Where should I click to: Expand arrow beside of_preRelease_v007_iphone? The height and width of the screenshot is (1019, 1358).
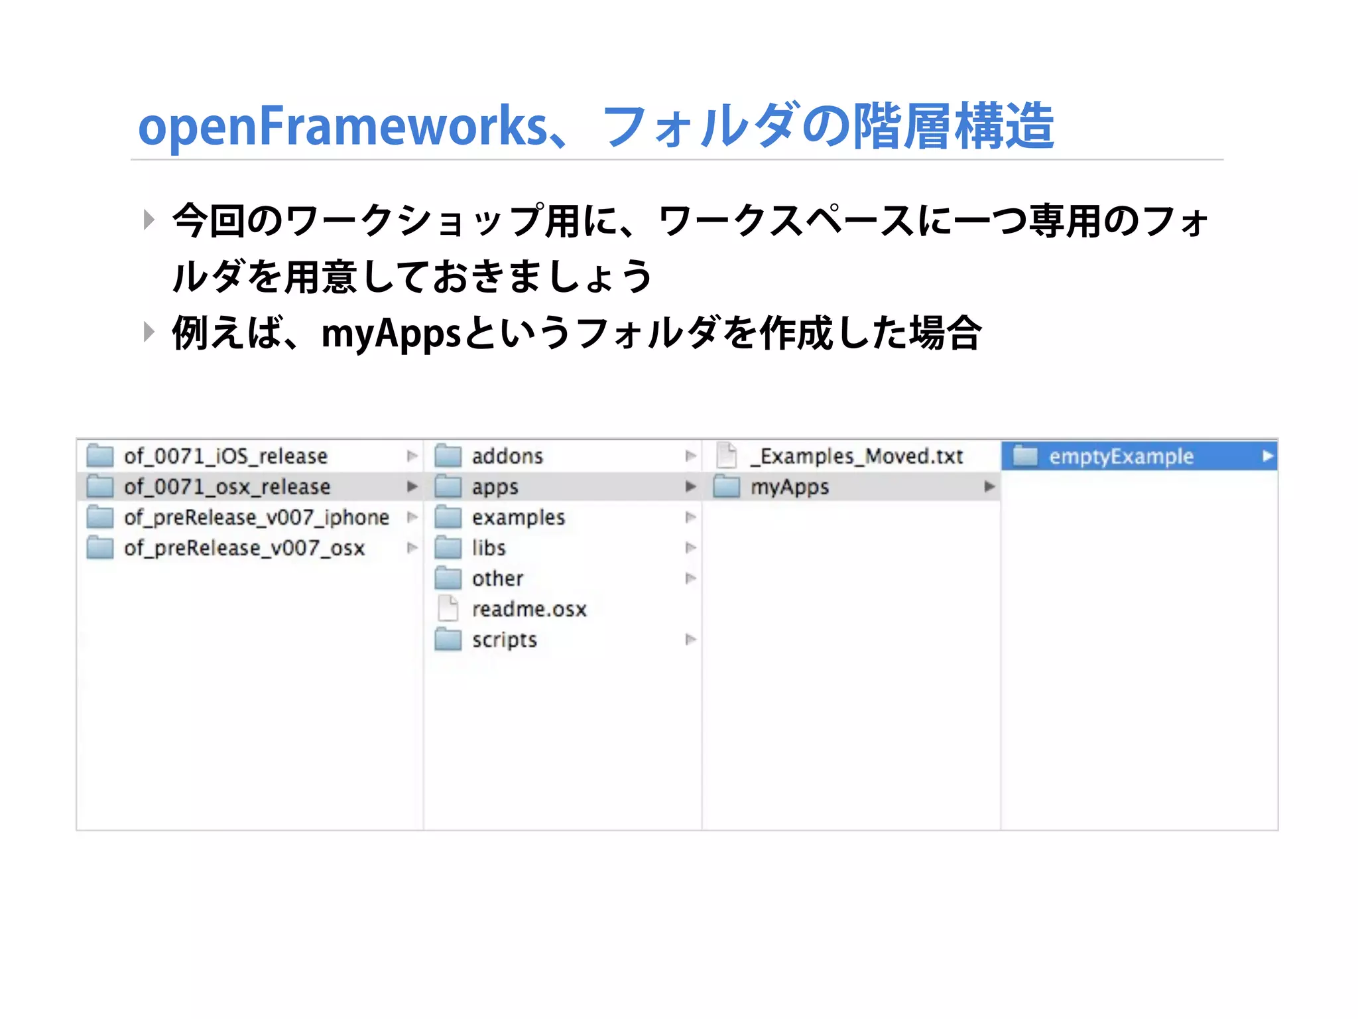pos(412,517)
